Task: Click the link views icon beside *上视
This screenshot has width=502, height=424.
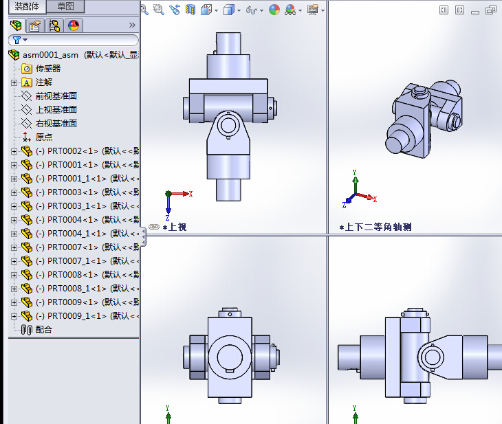Action: pyautogui.click(x=154, y=227)
